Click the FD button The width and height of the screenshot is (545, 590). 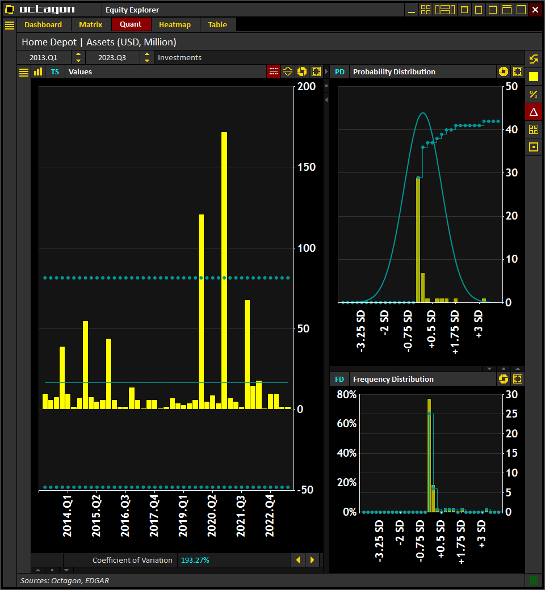pyautogui.click(x=339, y=380)
